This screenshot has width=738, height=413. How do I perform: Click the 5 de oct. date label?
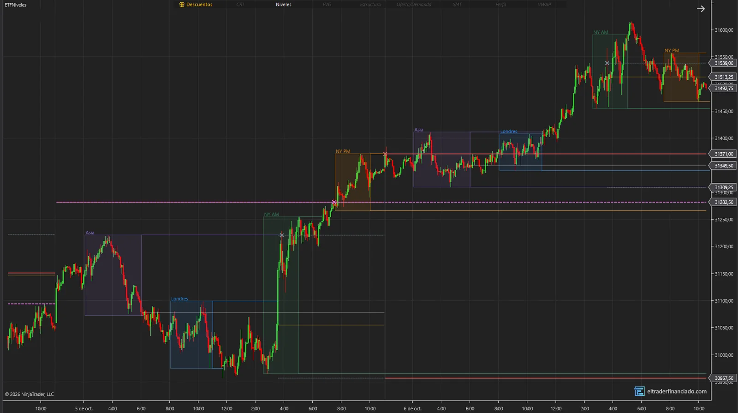point(84,408)
